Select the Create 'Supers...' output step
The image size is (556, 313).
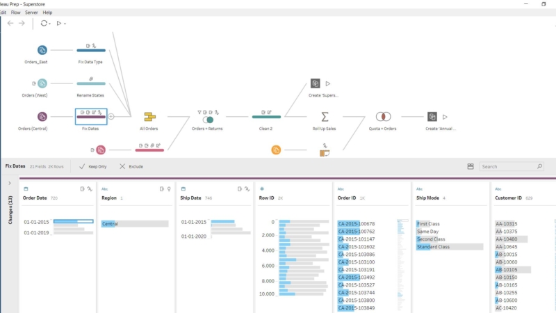[316, 83]
